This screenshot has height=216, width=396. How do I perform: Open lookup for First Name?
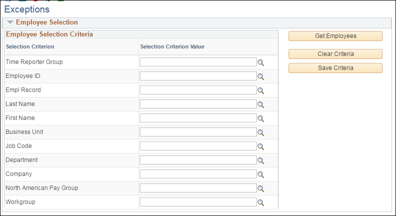point(261,118)
